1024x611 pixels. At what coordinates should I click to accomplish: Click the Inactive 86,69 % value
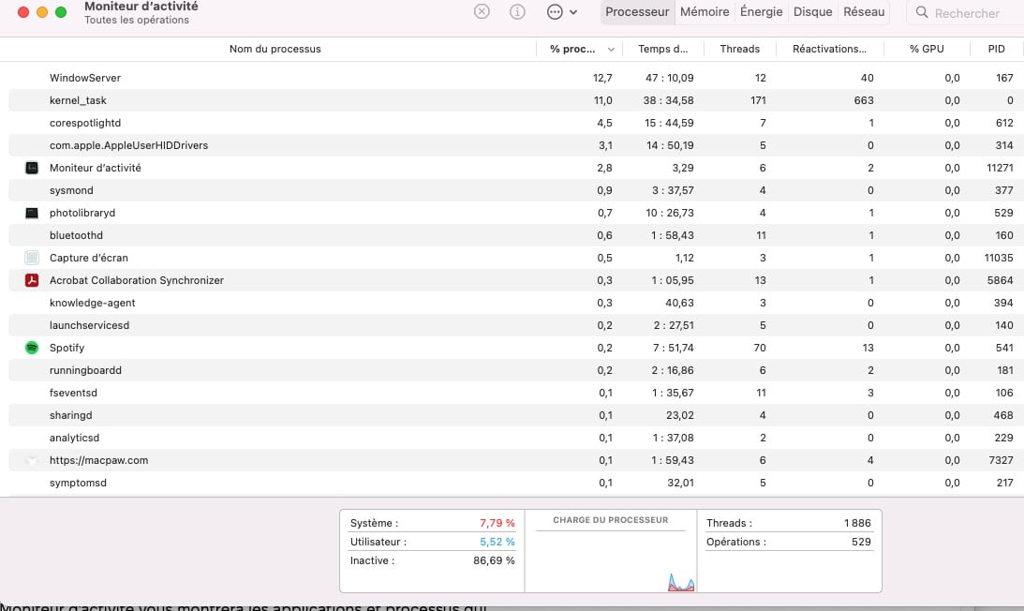(494, 560)
